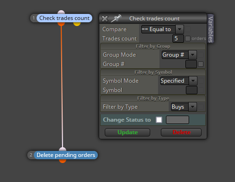This screenshot has height=182, width=235.
Task: Select the Check trades count block
Action: point(64,18)
